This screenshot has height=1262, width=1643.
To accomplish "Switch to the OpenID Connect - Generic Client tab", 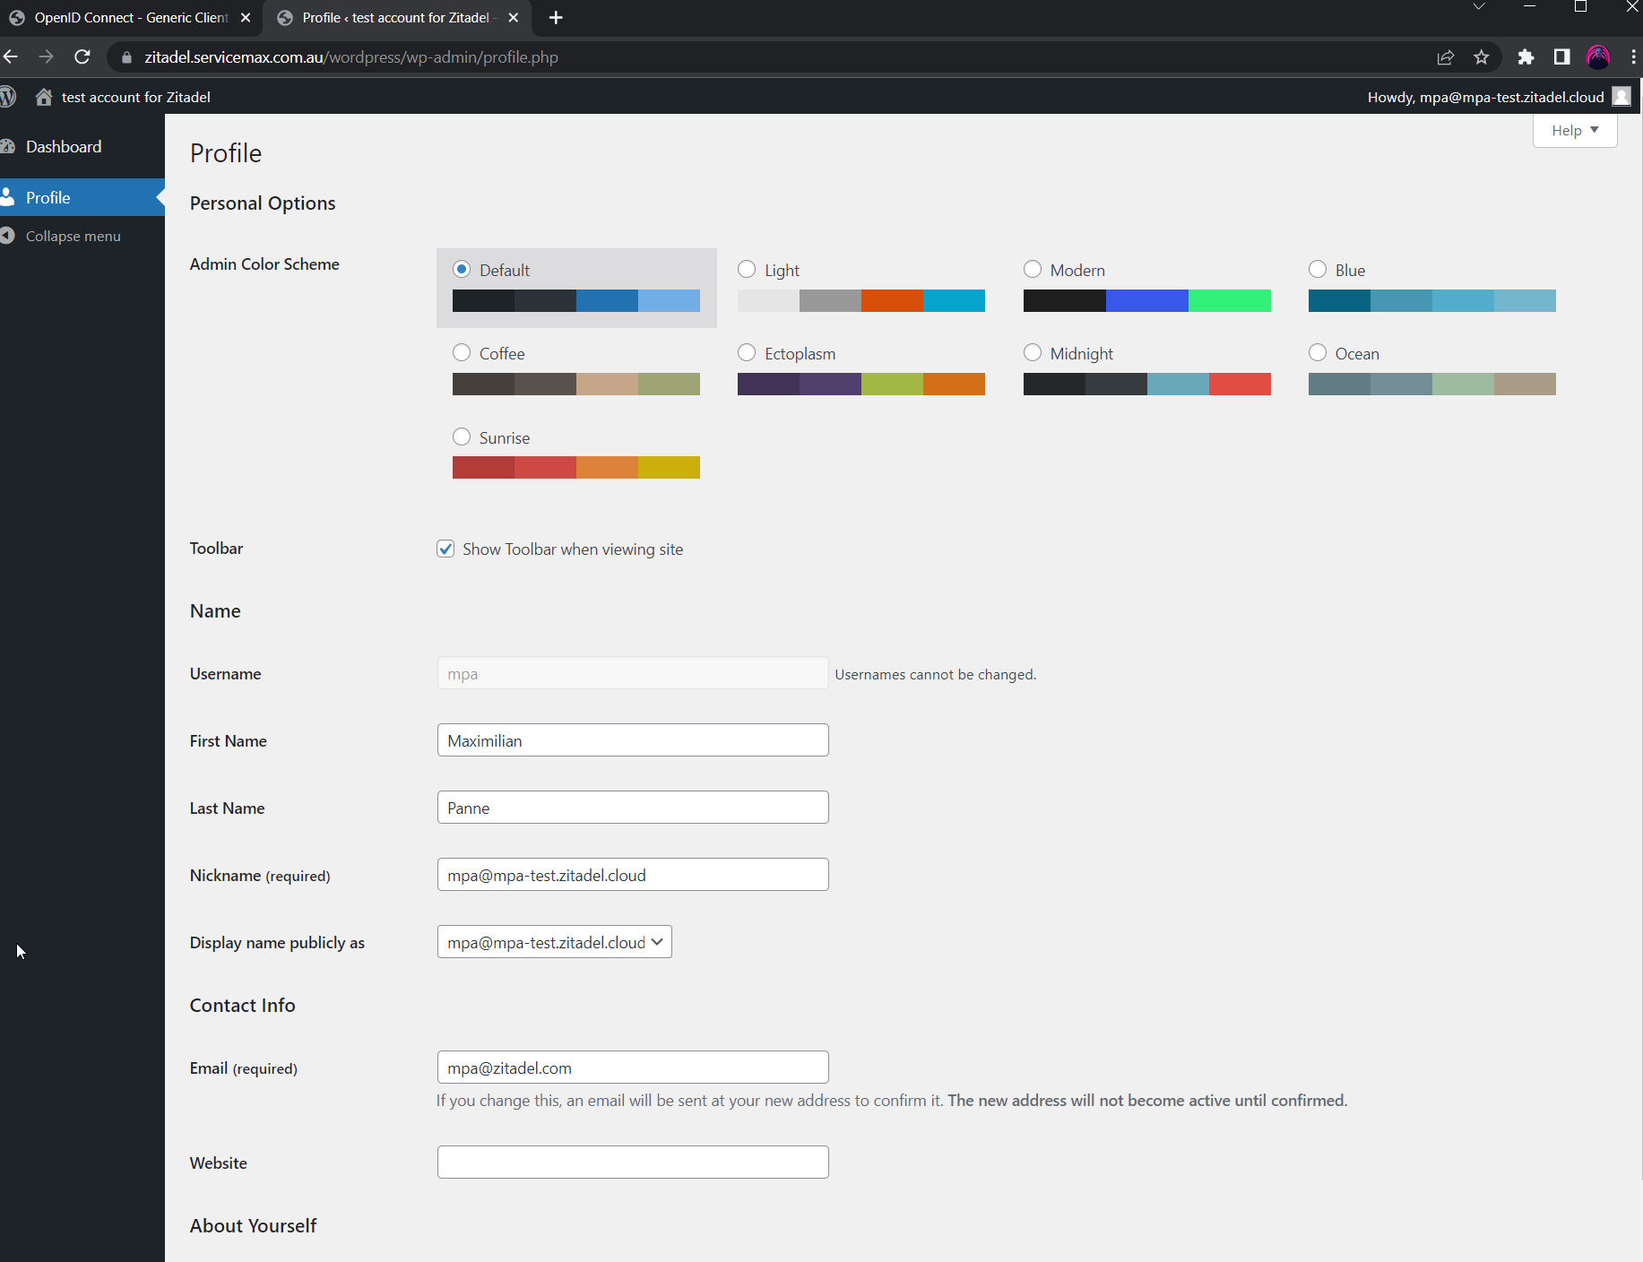I will coord(131,18).
